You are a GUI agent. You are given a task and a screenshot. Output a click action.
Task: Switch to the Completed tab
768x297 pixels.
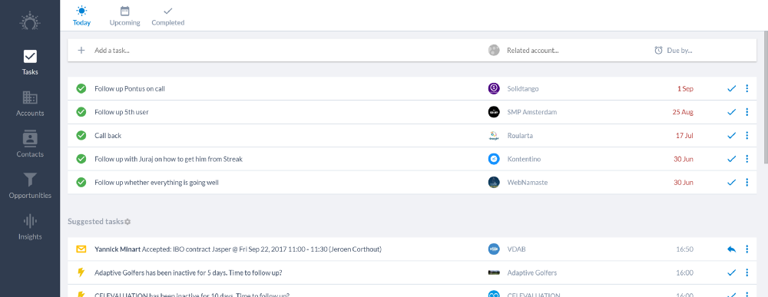168,16
